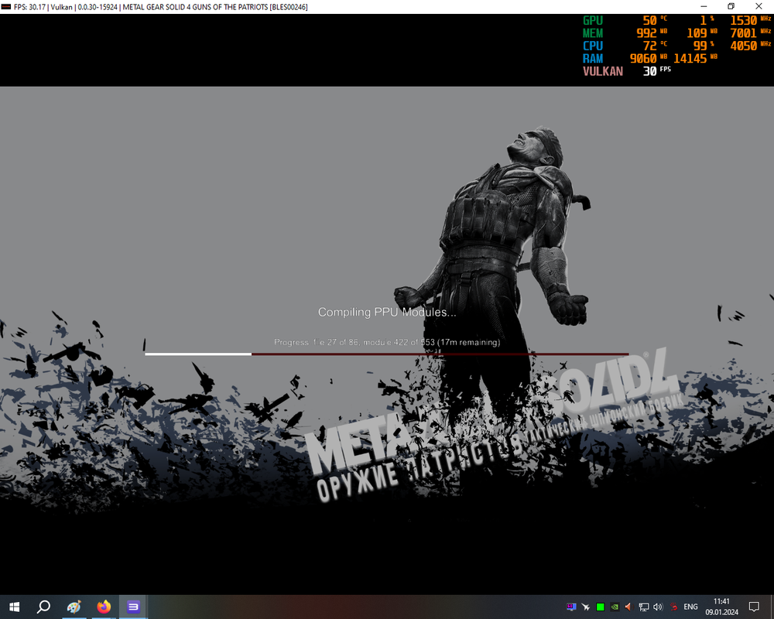Open the network connection tray icon

point(644,607)
